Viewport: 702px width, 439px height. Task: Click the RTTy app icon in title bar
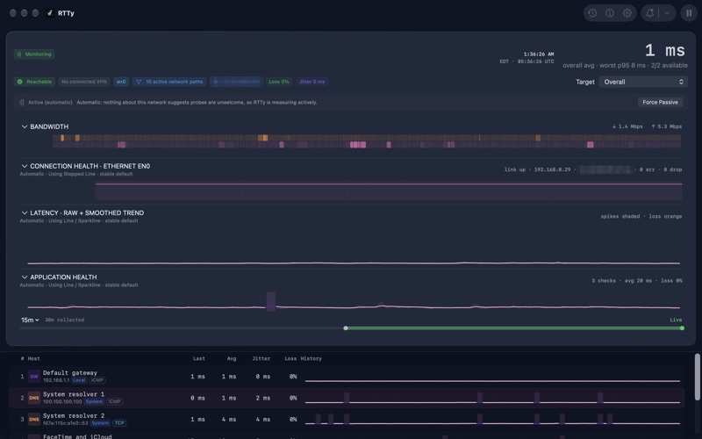point(50,13)
